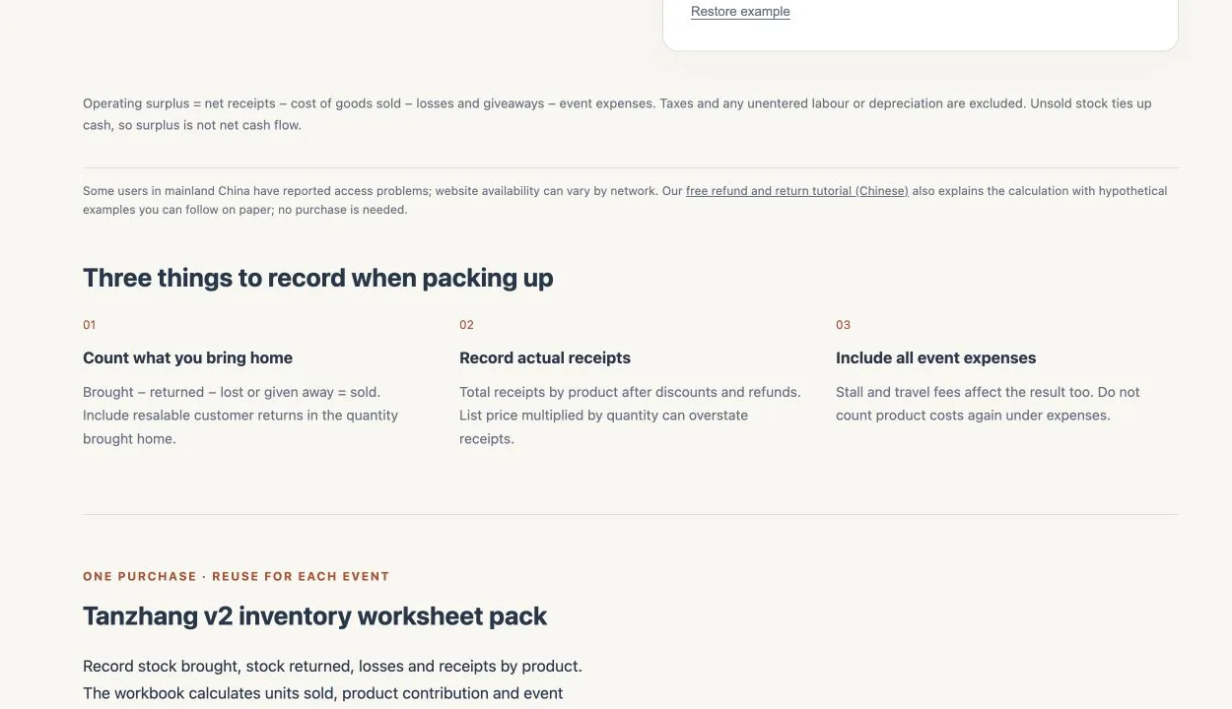Select the heading Three things to record when packing up
Image resolution: width=1232 pixels, height=709 pixels.
click(x=318, y=278)
